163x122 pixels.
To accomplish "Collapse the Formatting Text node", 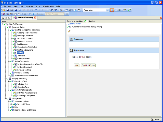I will point(8,81).
